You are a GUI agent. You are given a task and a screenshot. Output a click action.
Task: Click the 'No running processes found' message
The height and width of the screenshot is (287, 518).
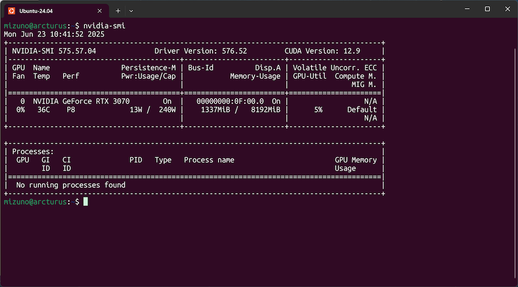[71, 185]
